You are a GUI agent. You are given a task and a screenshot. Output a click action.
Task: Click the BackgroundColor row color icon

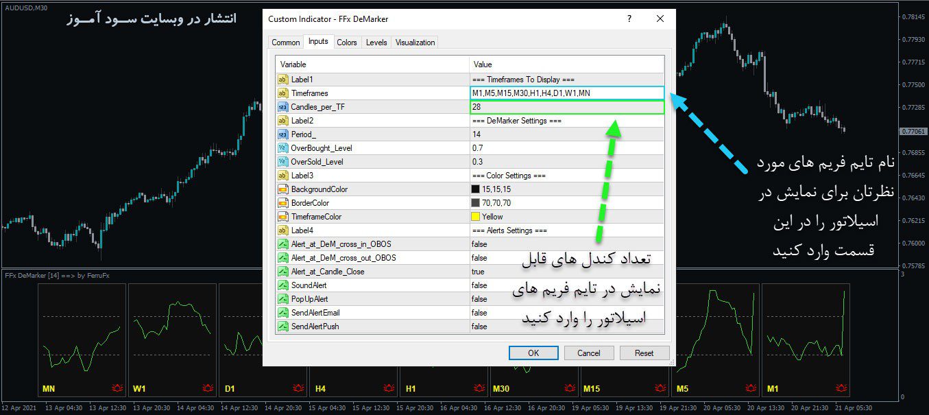click(x=282, y=189)
